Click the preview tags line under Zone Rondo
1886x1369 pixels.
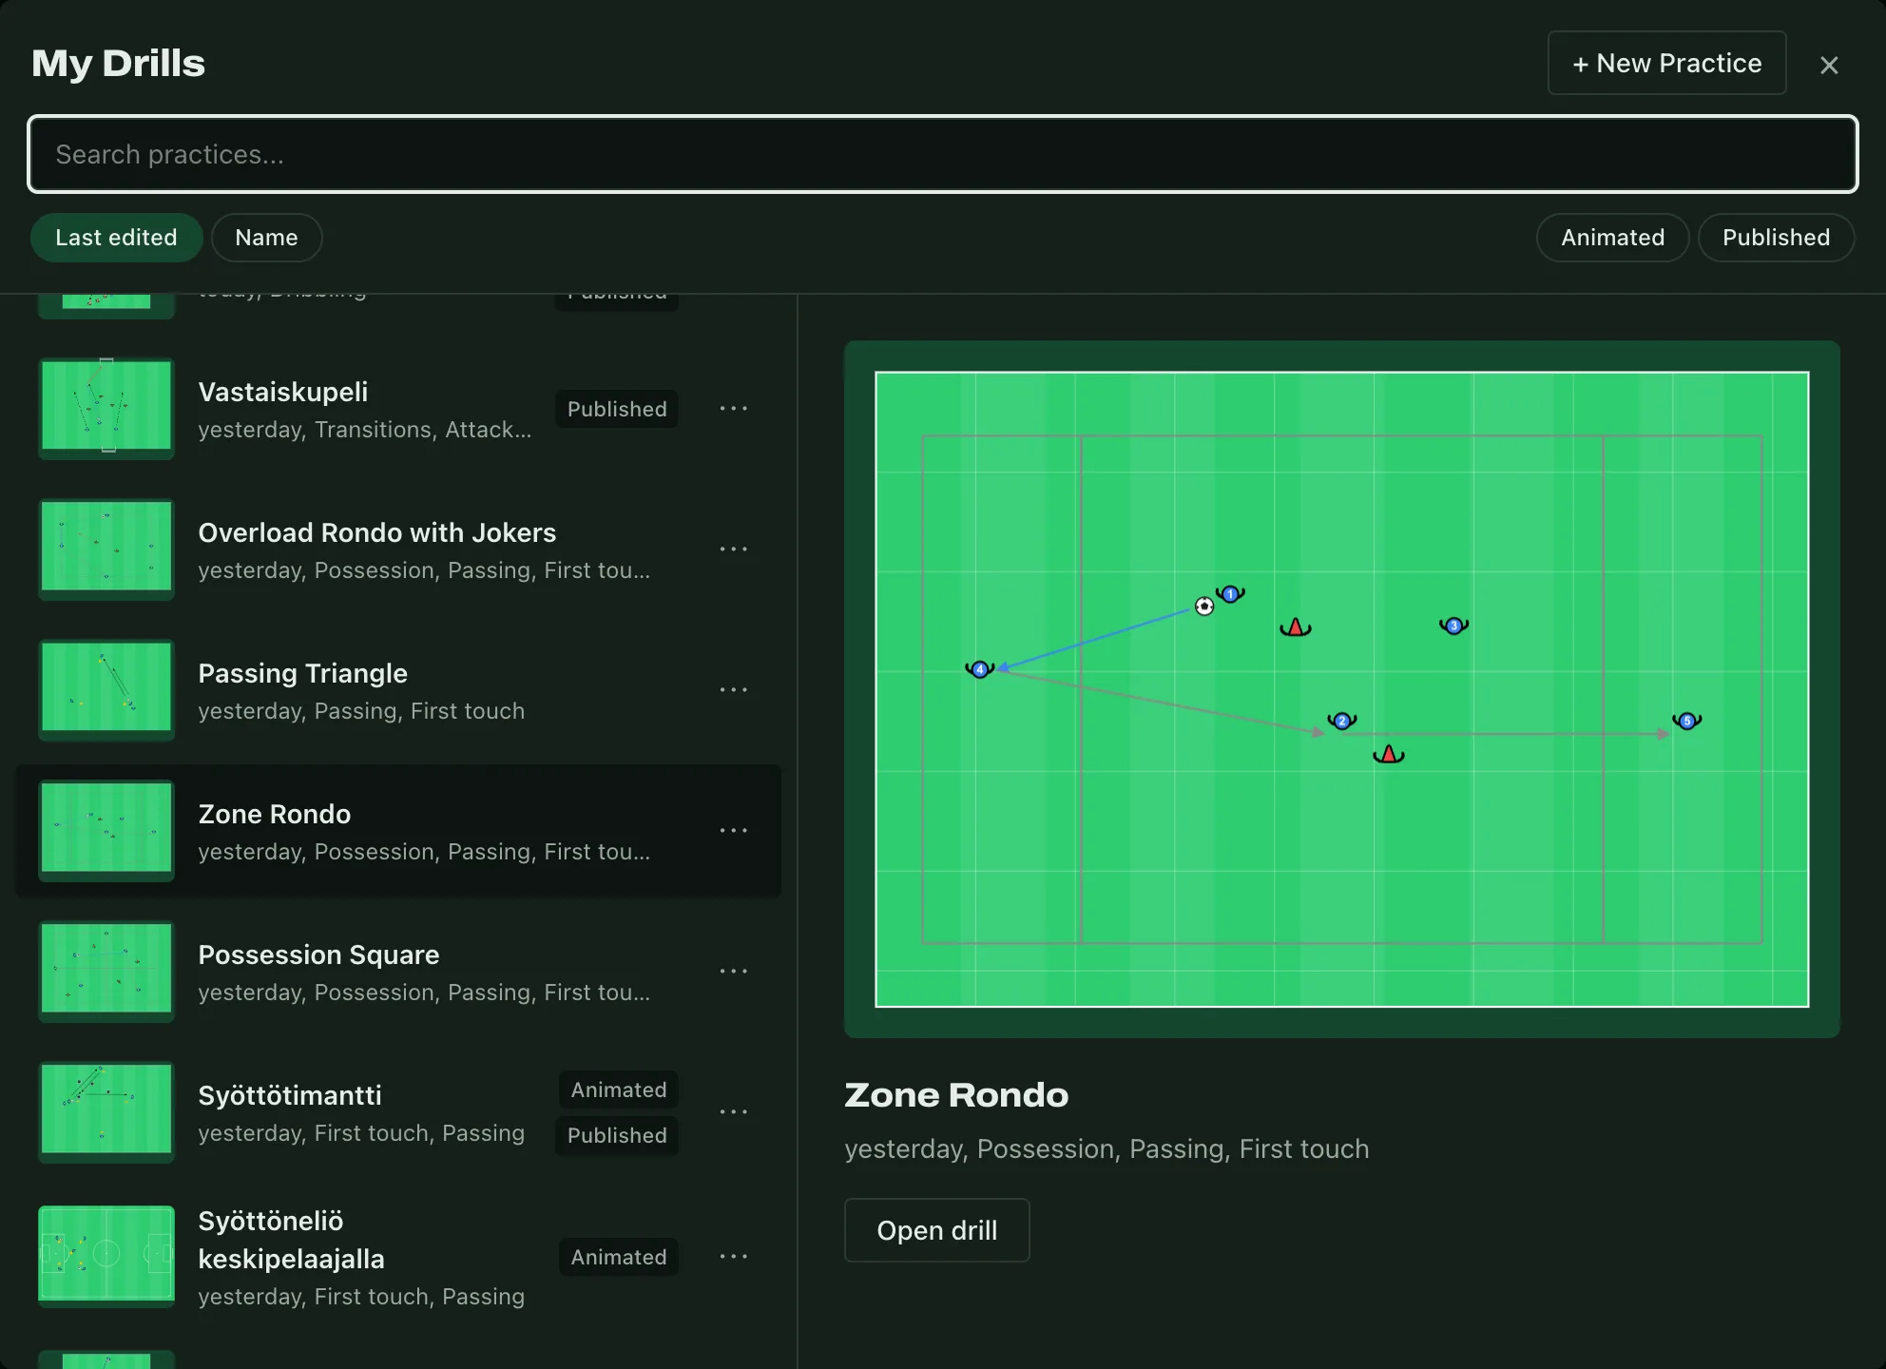tap(1107, 1149)
